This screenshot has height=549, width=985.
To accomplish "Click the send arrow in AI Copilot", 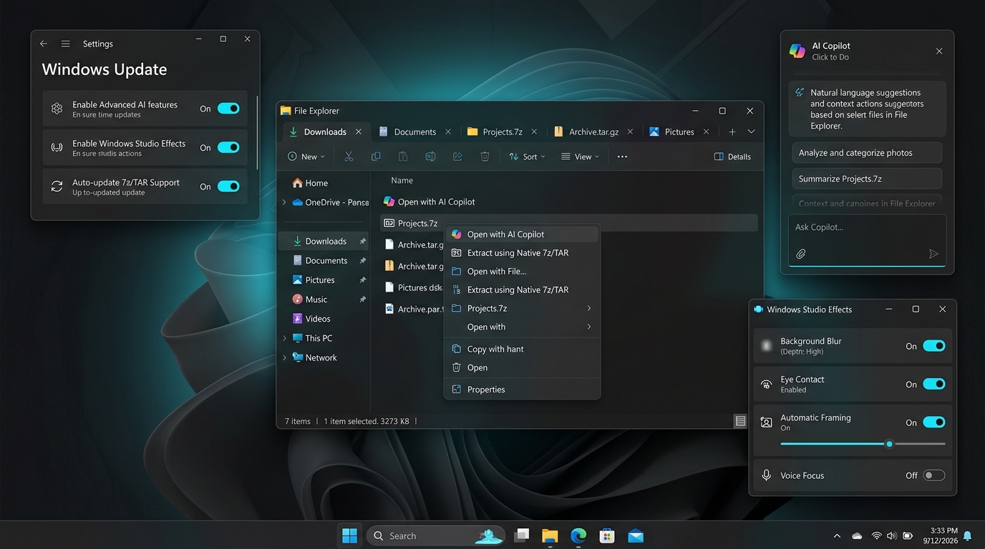I will click(933, 254).
